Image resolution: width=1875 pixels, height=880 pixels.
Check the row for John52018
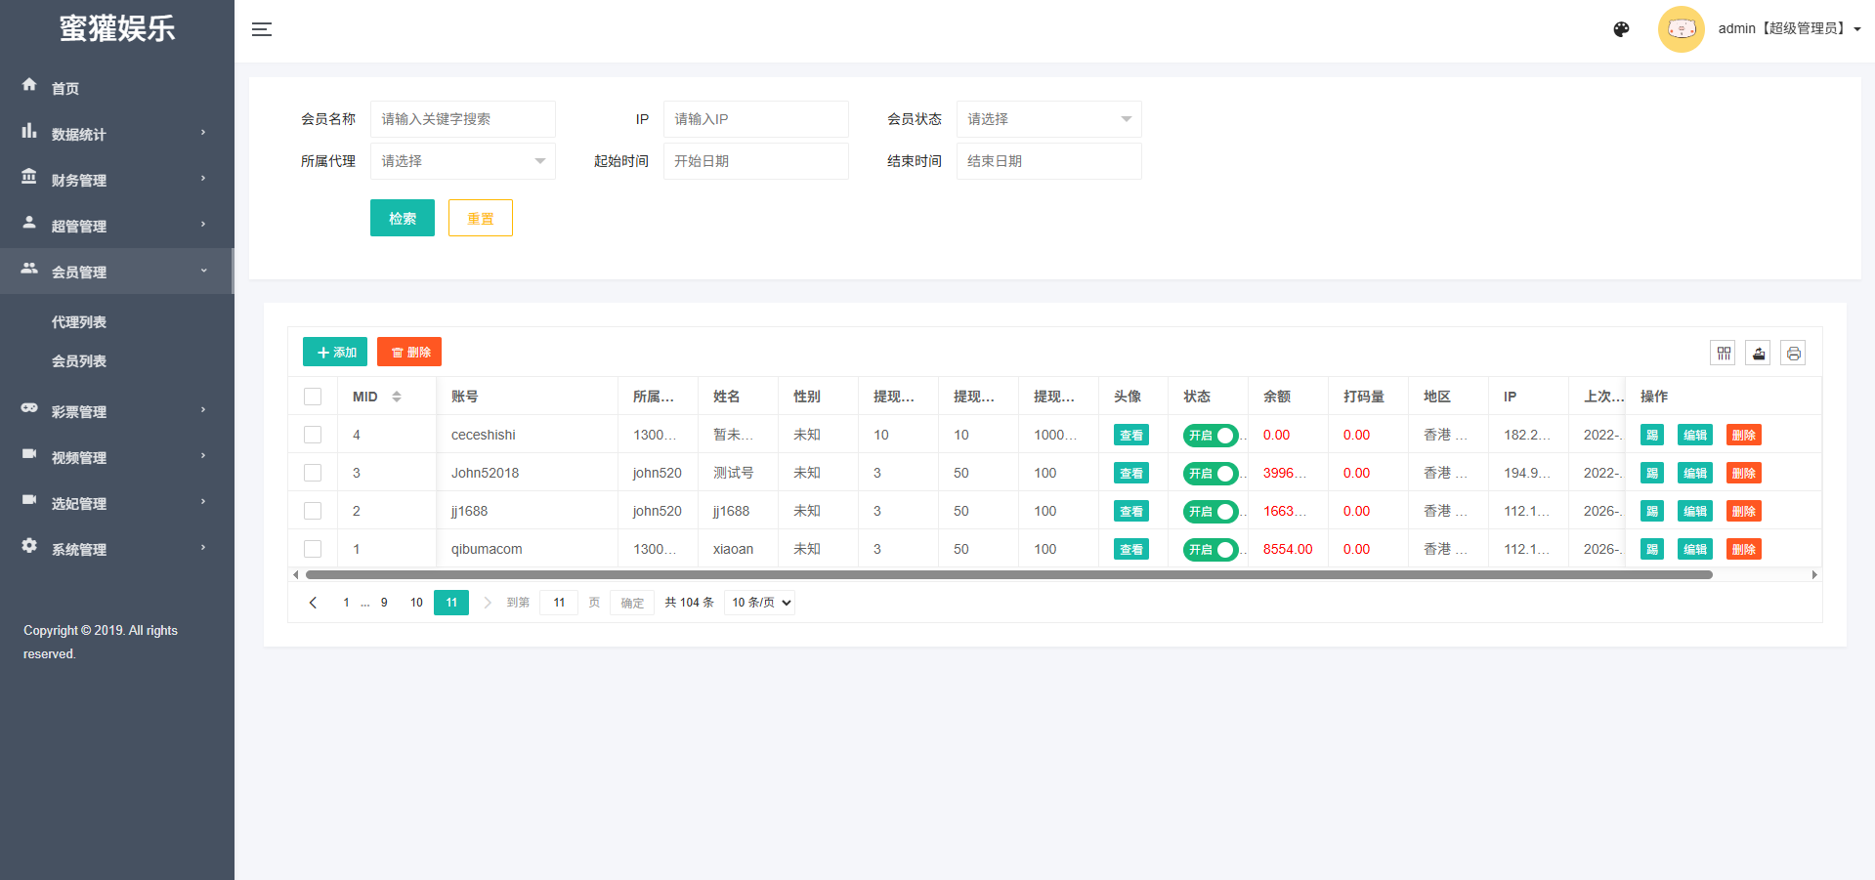point(313,473)
